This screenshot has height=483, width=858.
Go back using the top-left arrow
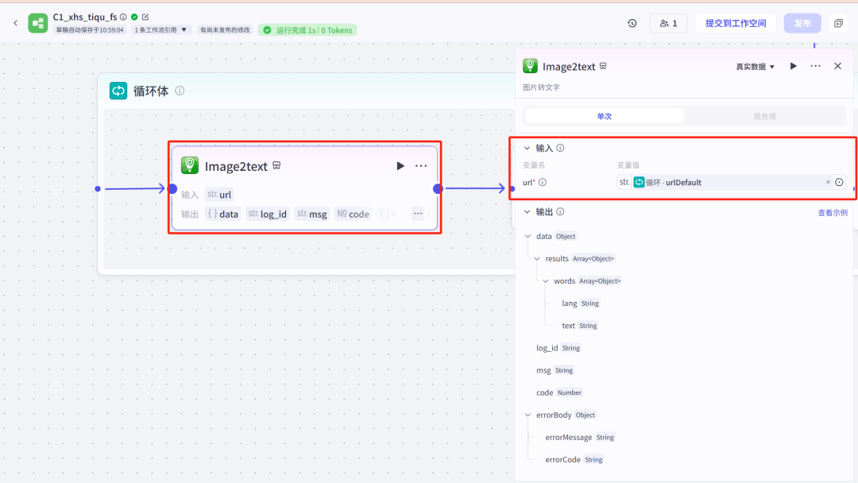[x=15, y=23]
